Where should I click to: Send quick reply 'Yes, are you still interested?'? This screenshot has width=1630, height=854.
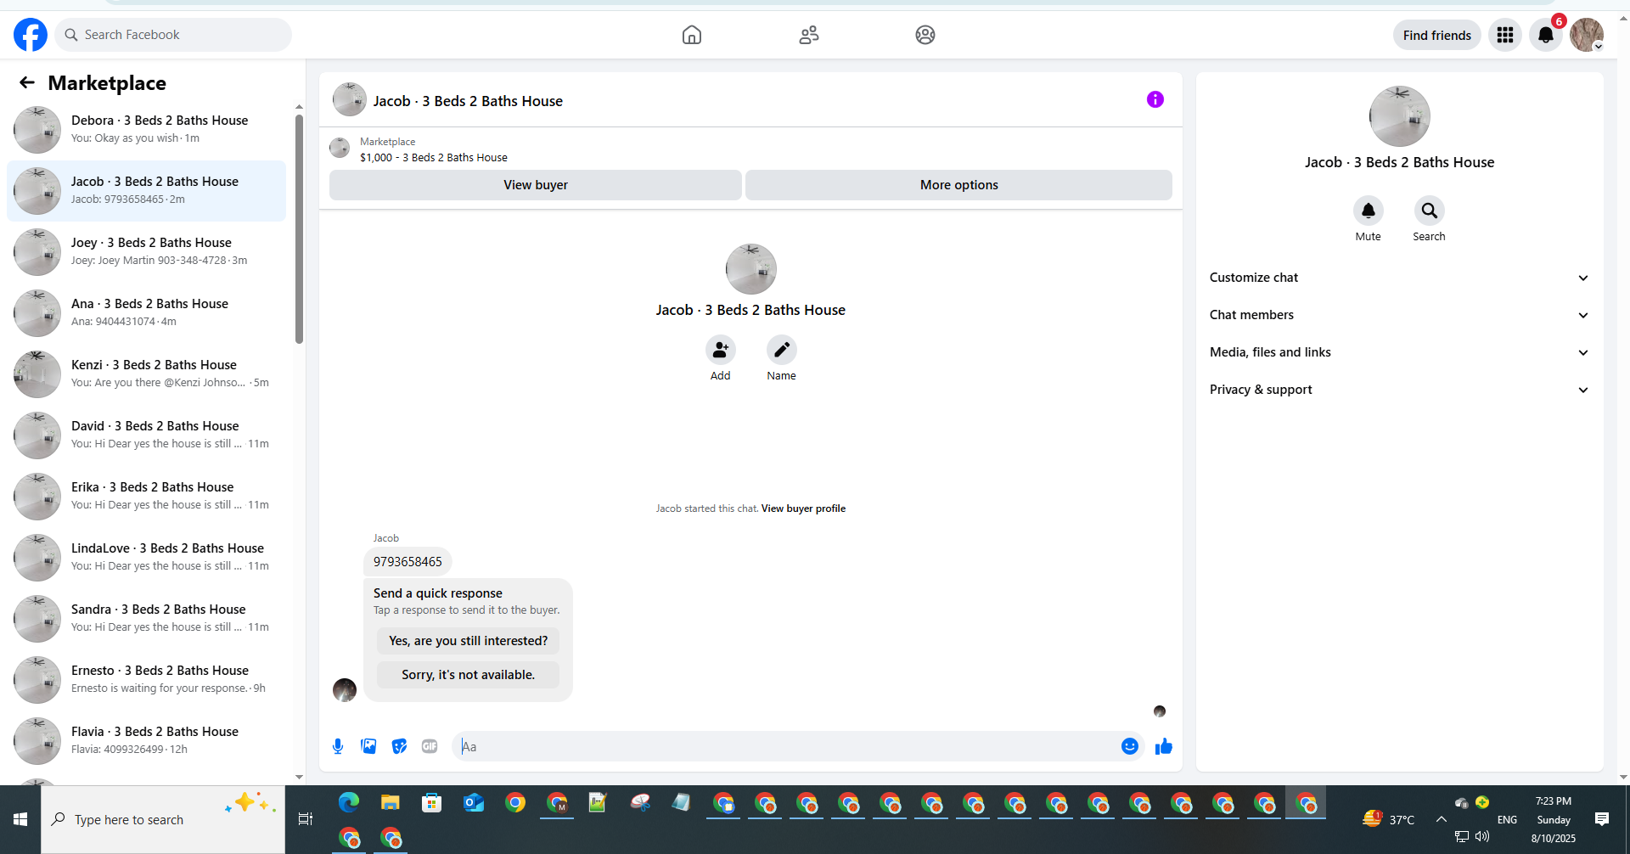[468, 641]
